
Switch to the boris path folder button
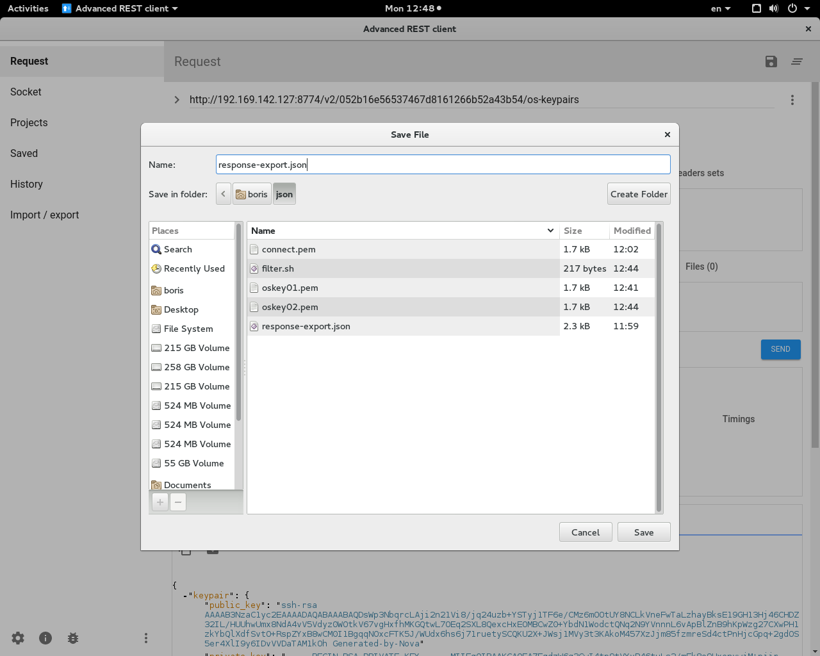pyautogui.click(x=251, y=194)
